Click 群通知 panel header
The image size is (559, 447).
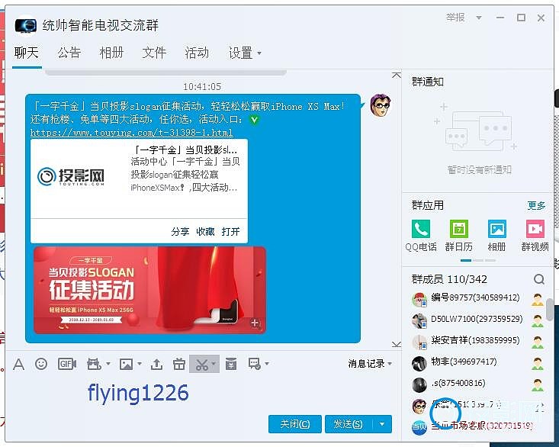pos(428,82)
